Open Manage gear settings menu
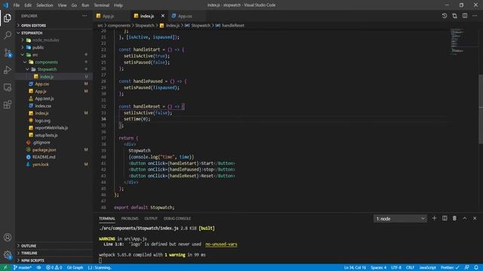The width and height of the screenshot is (483, 271). (8, 254)
